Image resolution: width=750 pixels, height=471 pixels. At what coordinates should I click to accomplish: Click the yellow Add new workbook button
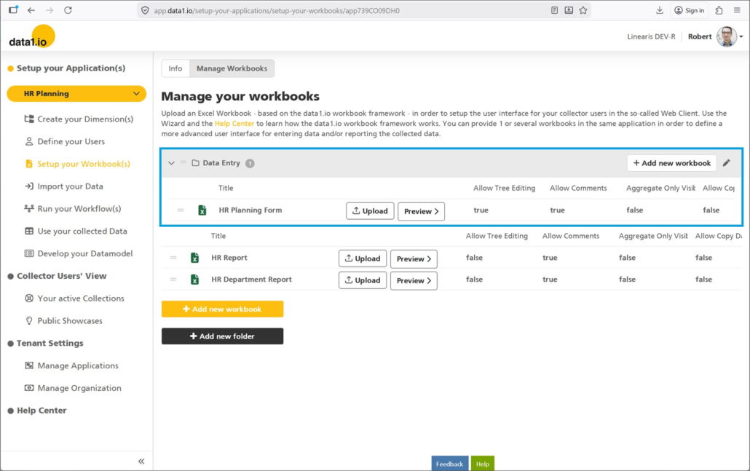[222, 309]
